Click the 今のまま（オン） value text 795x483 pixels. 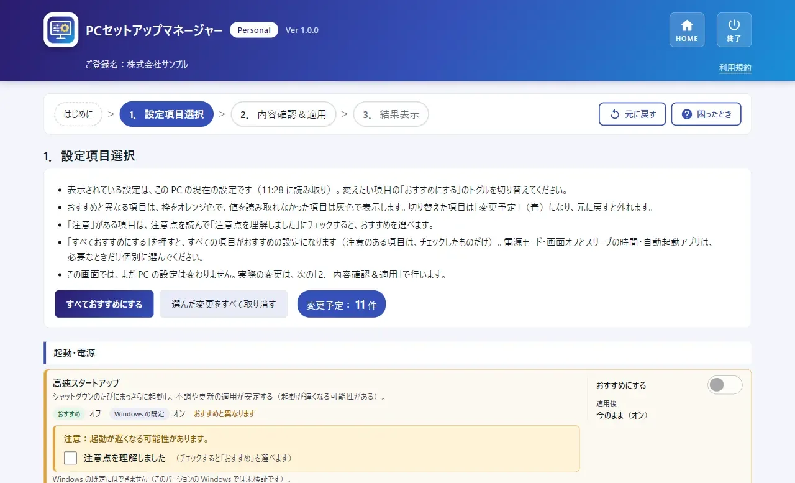pyautogui.click(x=622, y=415)
